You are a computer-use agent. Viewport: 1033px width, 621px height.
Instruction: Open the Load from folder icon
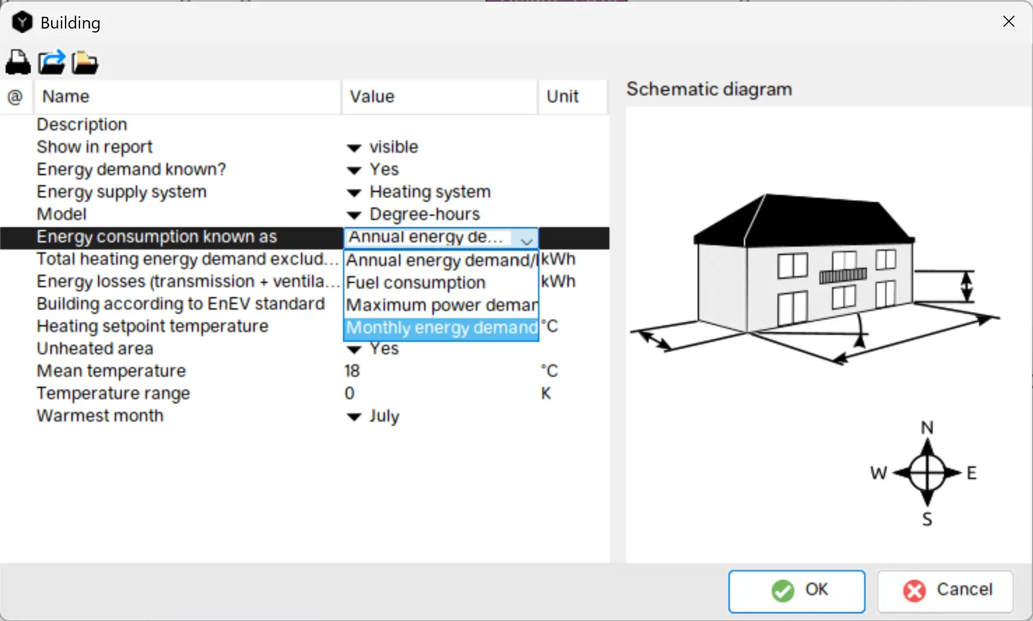(x=85, y=62)
